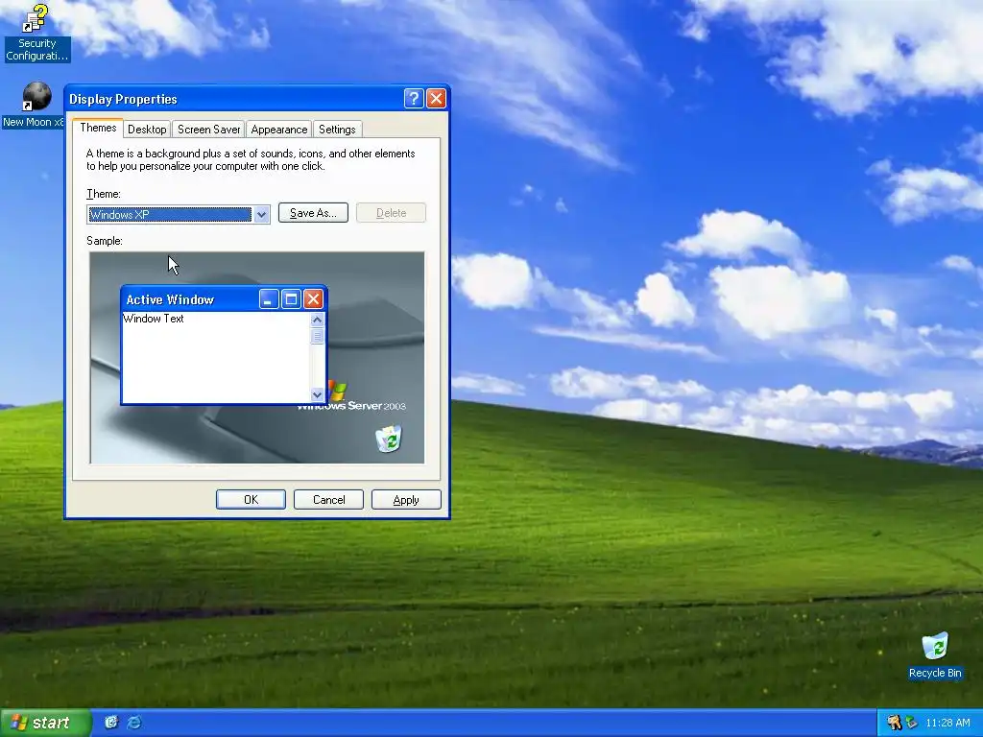
Task: Click the Window Text in sample preview
Action: [154, 319]
